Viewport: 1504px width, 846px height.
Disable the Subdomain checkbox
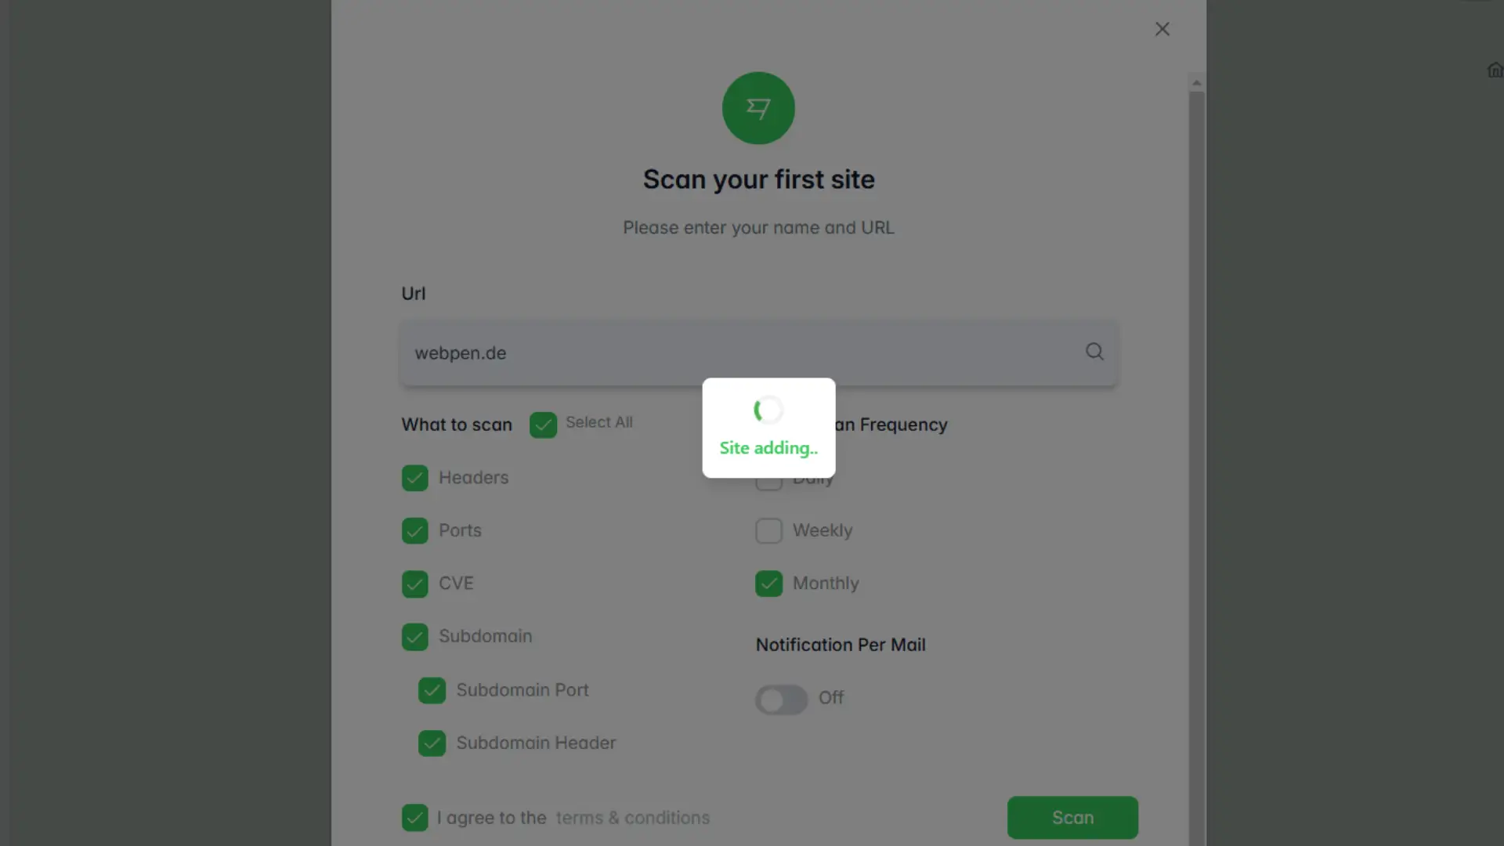click(415, 637)
